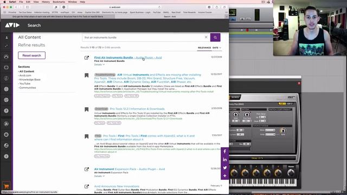Screen dimensions: 347x195
Task: Open Glide dropdown in plugin Mono Mode section
Action: (270, 134)
